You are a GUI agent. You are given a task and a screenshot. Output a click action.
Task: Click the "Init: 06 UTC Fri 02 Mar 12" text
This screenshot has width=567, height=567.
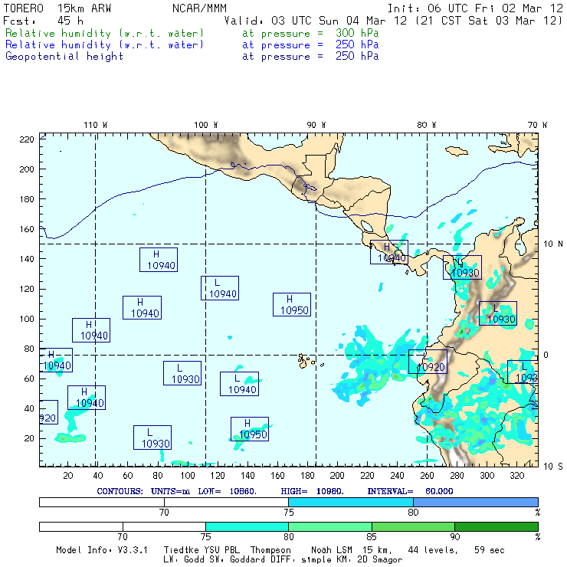475,8
